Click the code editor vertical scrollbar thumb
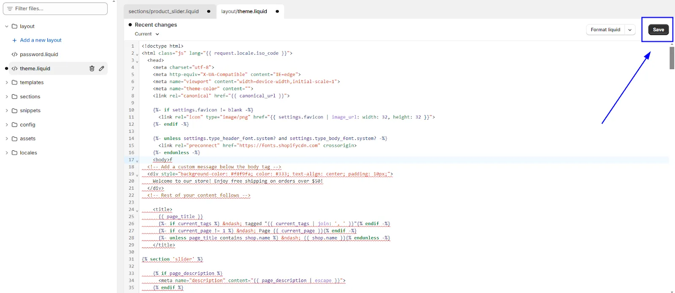 [x=672, y=58]
